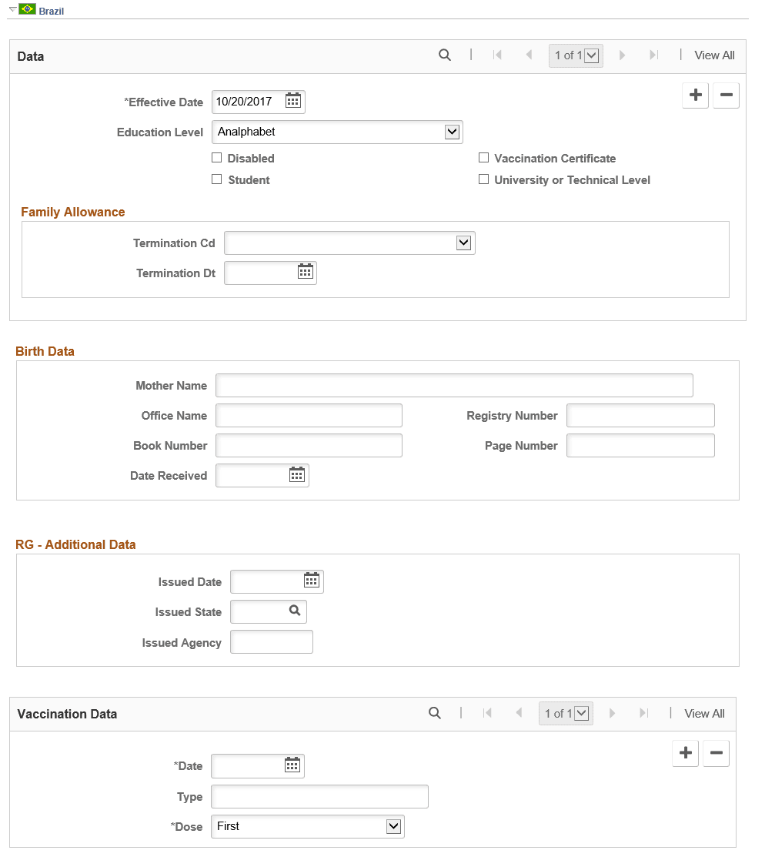Open the row count selector in Data header

[590, 55]
